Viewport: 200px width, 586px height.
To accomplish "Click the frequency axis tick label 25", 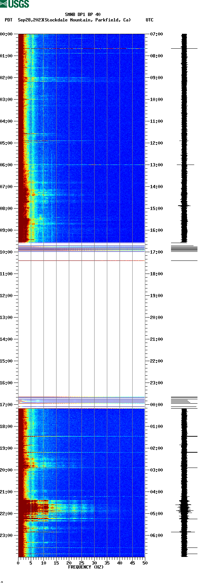I will tap(82, 563).
